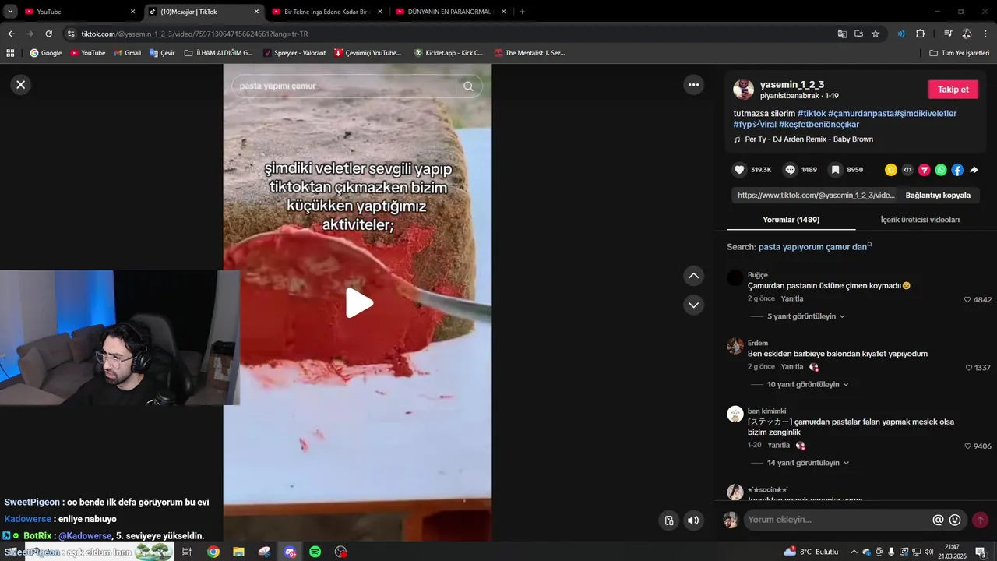Reply to Buğçe's comment via Yanıtla
This screenshot has height=561, width=997.
click(792, 299)
